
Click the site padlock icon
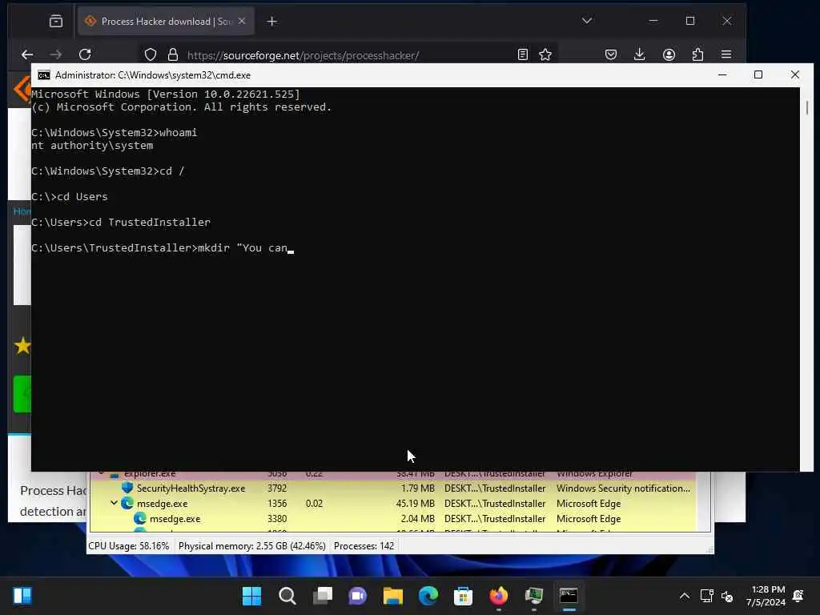click(x=173, y=54)
